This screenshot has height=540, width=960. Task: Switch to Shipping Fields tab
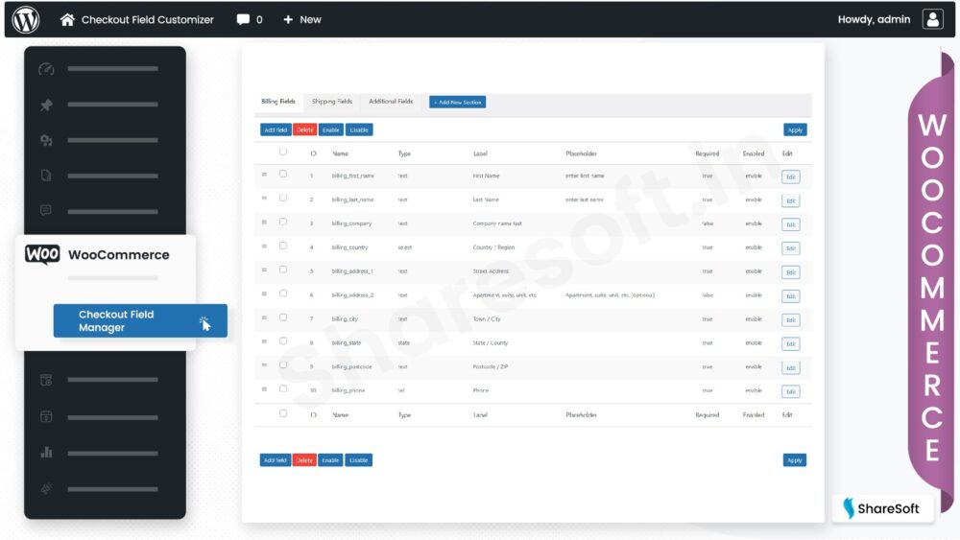point(332,102)
